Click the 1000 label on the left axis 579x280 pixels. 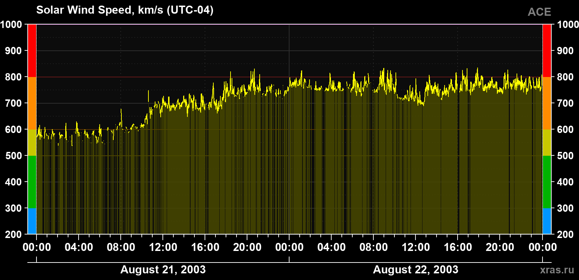(11, 24)
